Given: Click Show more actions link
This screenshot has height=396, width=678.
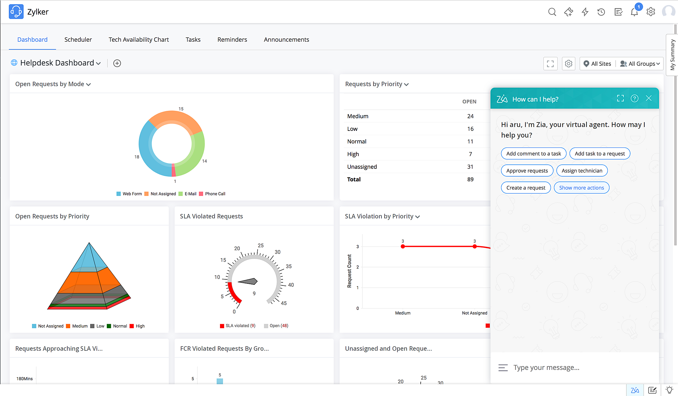Looking at the screenshot, I should [x=581, y=187].
